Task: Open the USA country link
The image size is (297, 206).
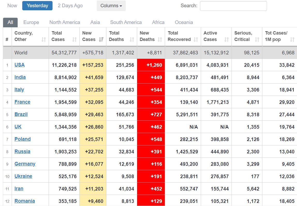Action: click(x=19, y=65)
